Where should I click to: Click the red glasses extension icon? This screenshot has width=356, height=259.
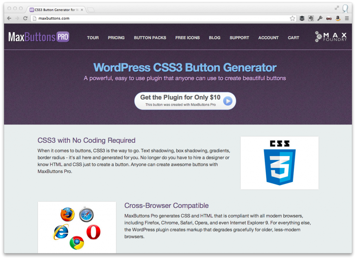click(329, 19)
